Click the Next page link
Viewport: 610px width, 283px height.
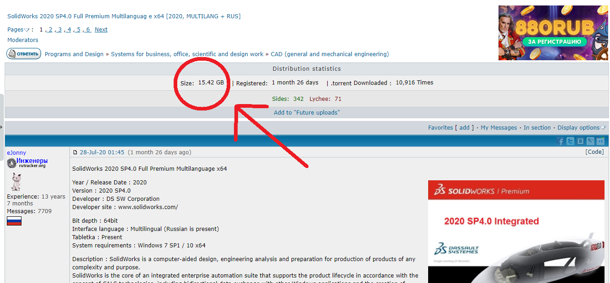(x=101, y=30)
